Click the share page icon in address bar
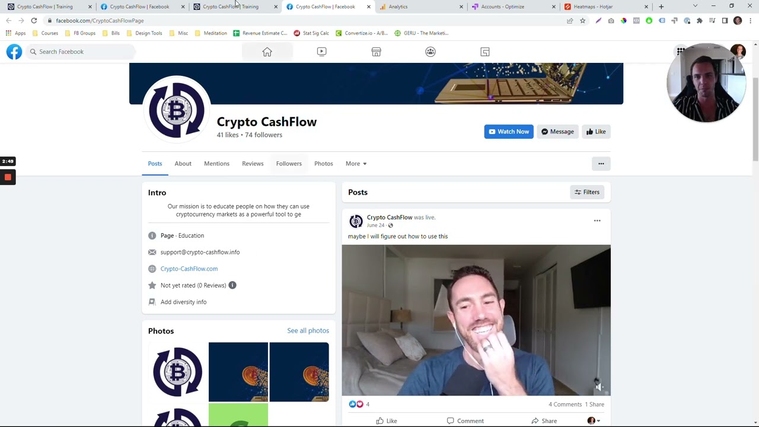Image resolution: width=759 pixels, height=427 pixels. coord(570,21)
